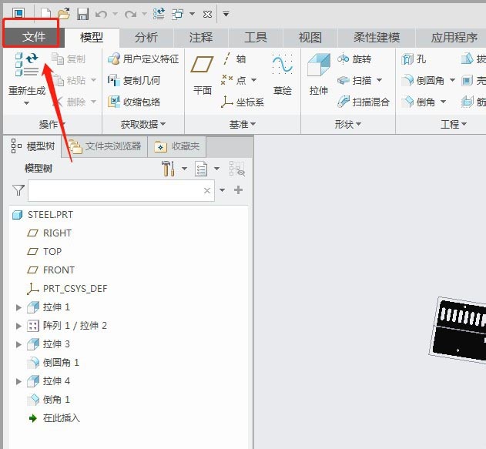The height and width of the screenshot is (449, 486).
Task: Expand the 拉伸 1 feature node
Action: click(x=18, y=307)
